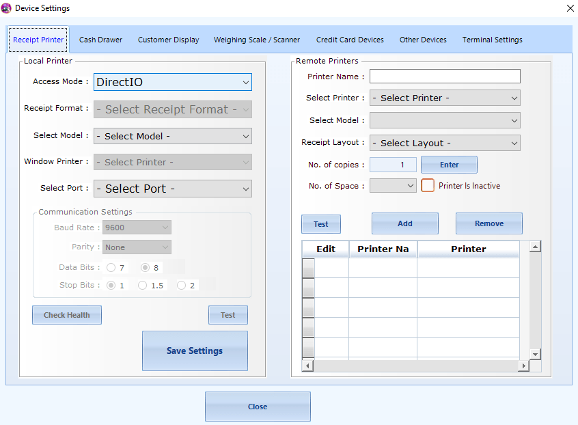The height and width of the screenshot is (425, 578).
Task: Open the Receipt Layout dropdown
Action: coord(445,143)
